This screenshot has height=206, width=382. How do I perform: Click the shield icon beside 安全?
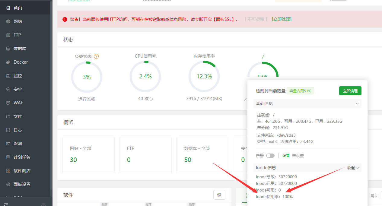[x=8, y=89]
